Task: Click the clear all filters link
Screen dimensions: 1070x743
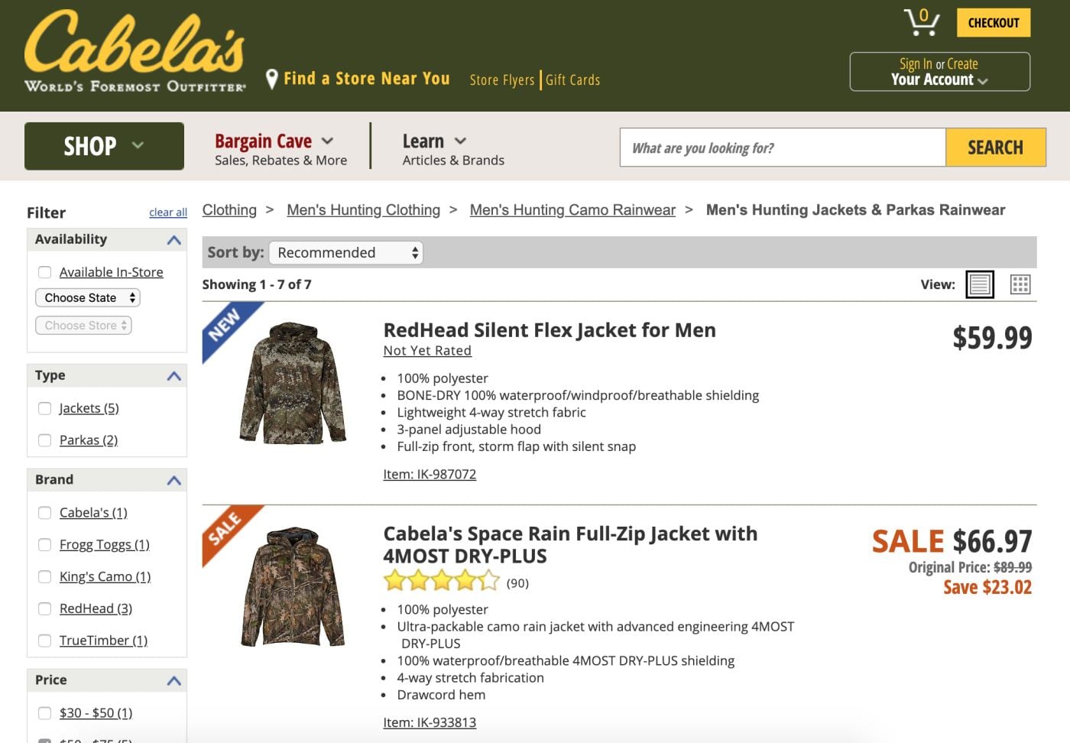Action: point(168,213)
